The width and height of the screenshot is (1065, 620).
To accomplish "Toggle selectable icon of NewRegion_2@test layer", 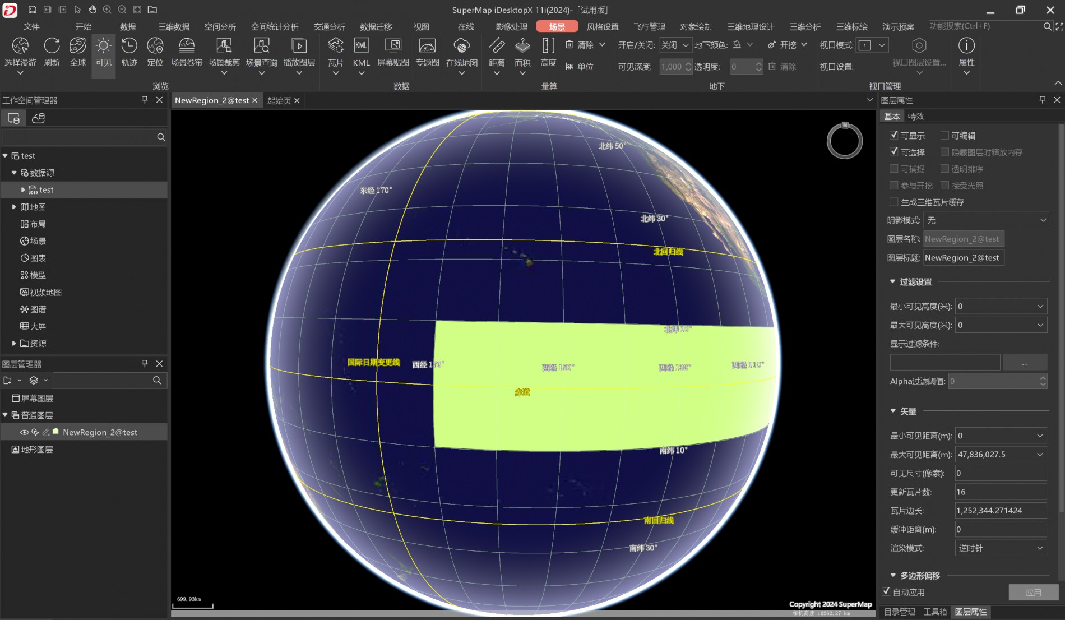I will [x=35, y=432].
